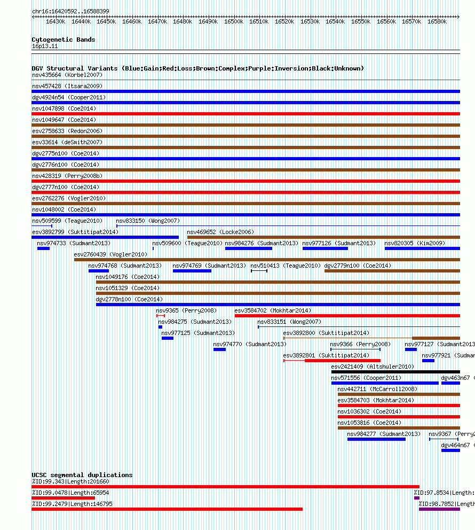Select nsv984275 (Sudmant2013) variant label
Viewport: 475px width, 530px height.
195,322
